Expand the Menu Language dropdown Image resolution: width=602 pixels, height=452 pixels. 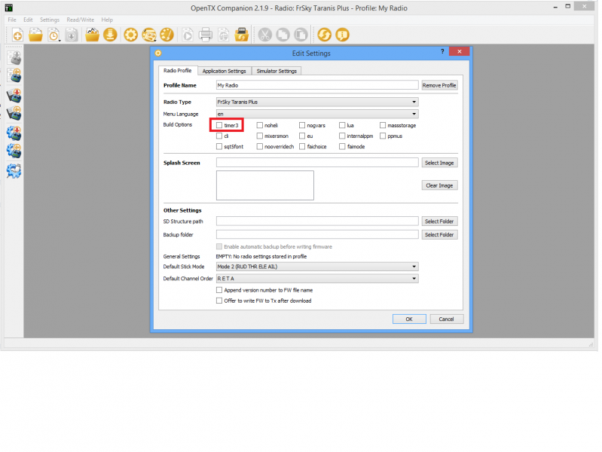(316, 114)
